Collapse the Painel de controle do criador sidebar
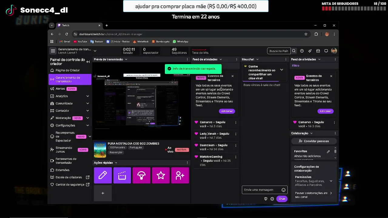Viewport: 388px width, 218px height. point(88,62)
